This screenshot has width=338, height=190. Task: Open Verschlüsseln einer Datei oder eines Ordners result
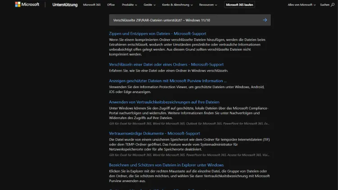pos(166,64)
